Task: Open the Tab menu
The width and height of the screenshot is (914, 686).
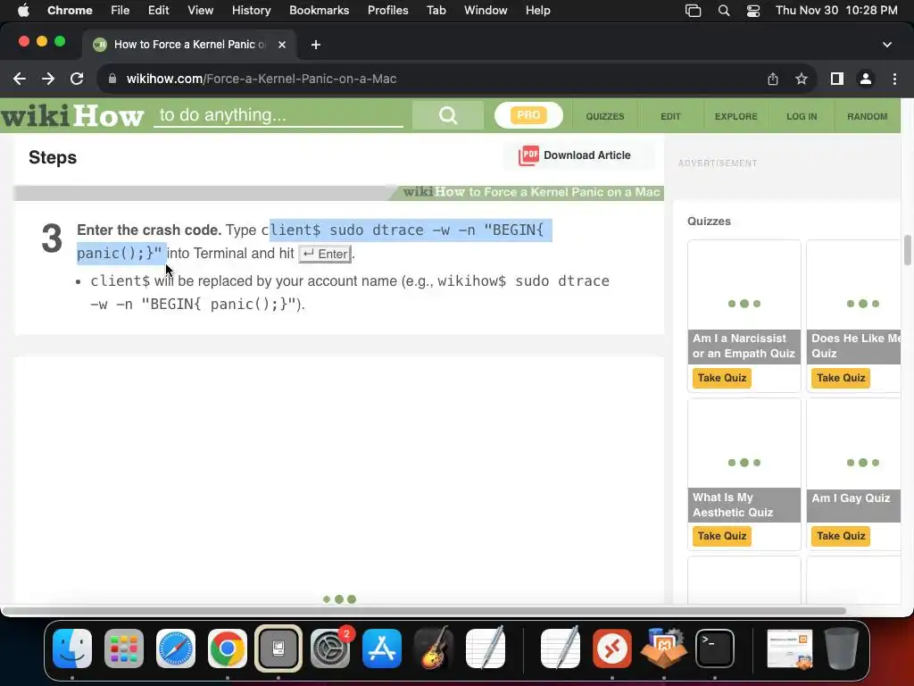Action: point(436,10)
